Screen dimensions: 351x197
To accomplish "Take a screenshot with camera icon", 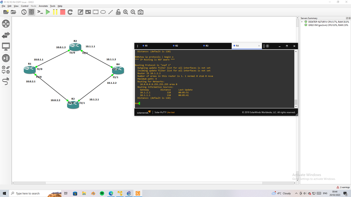I will click(x=140, y=12).
